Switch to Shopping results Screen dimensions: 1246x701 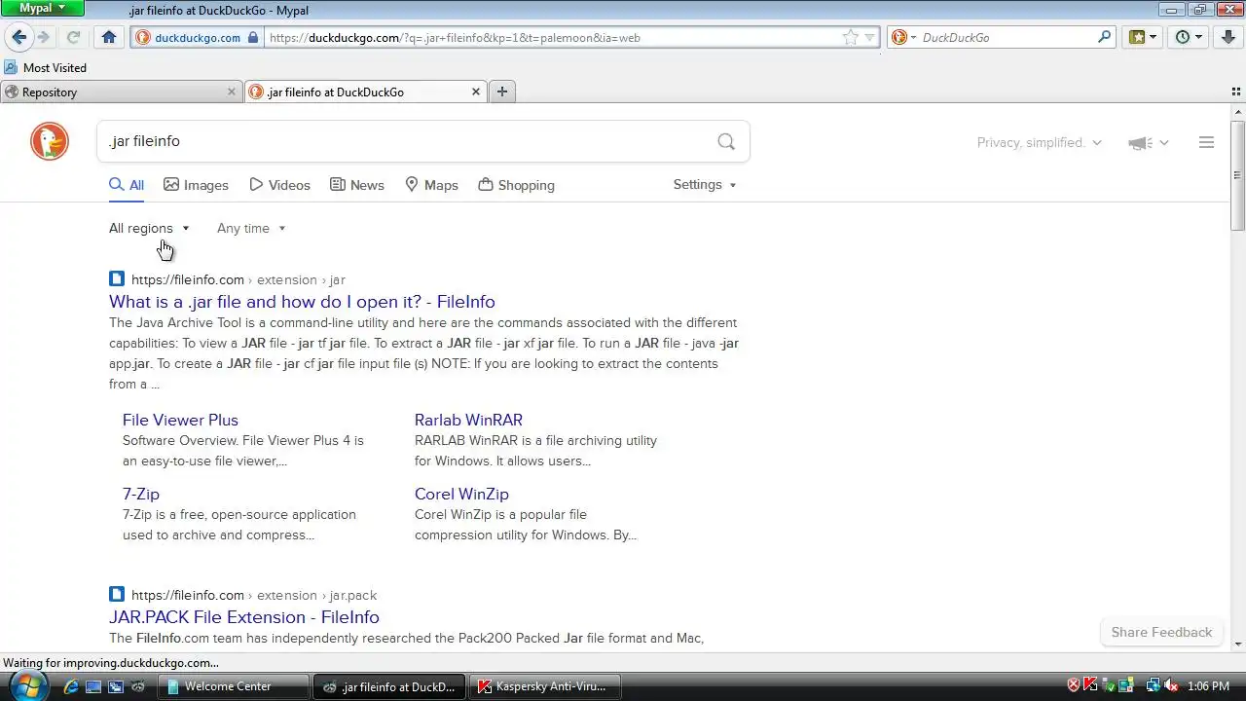517,185
